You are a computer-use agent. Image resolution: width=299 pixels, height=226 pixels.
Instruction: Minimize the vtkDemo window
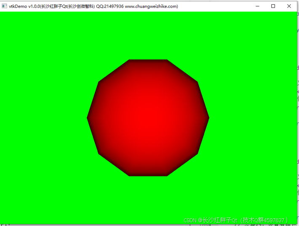pyautogui.click(x=257, y=6)
